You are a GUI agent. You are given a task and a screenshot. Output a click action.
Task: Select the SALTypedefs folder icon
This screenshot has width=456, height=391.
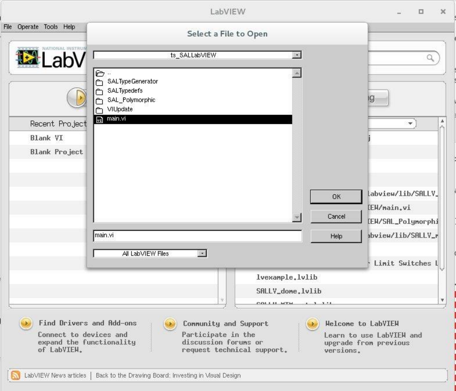click(x=99, y=92)
